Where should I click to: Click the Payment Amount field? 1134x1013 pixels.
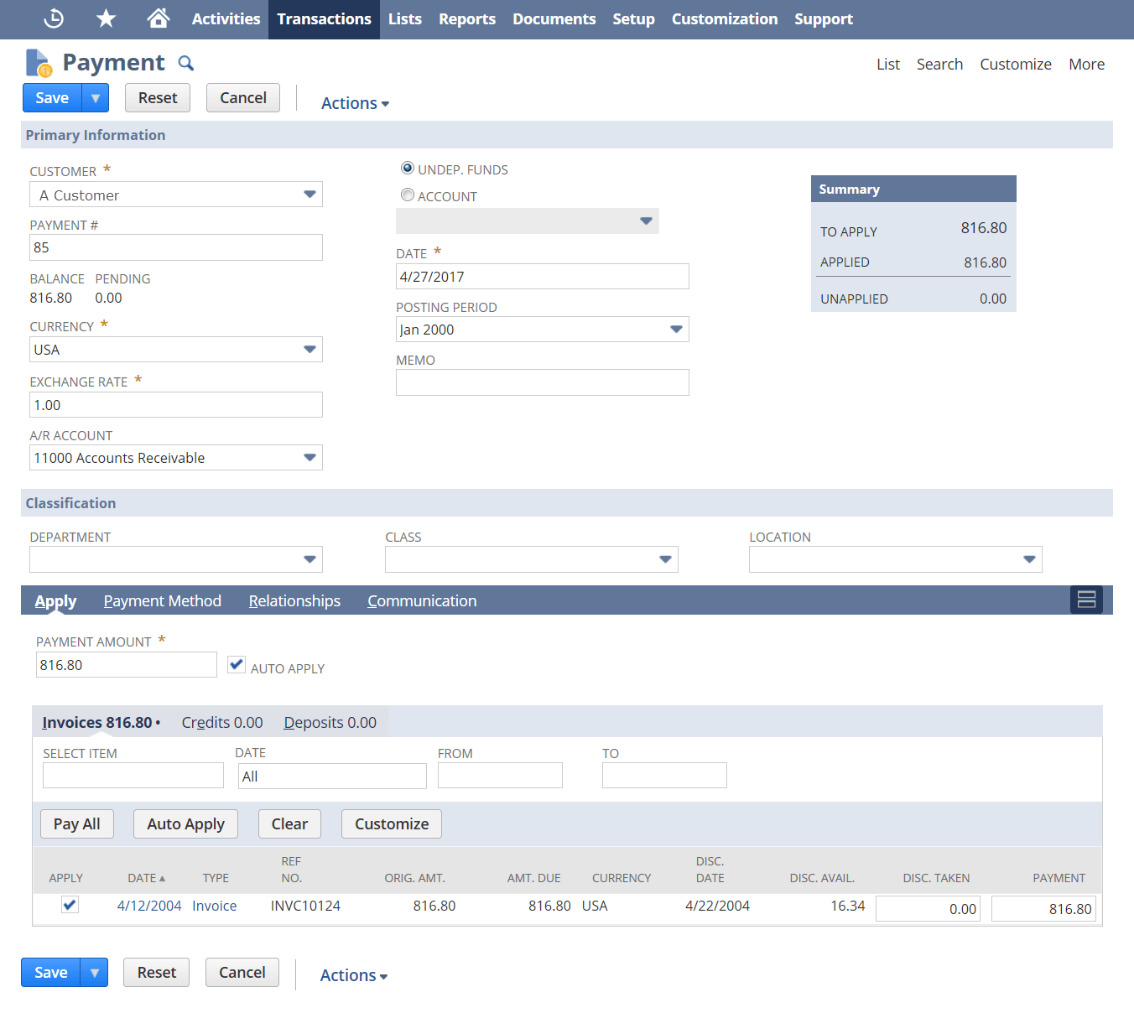click(x=127, y=665)
